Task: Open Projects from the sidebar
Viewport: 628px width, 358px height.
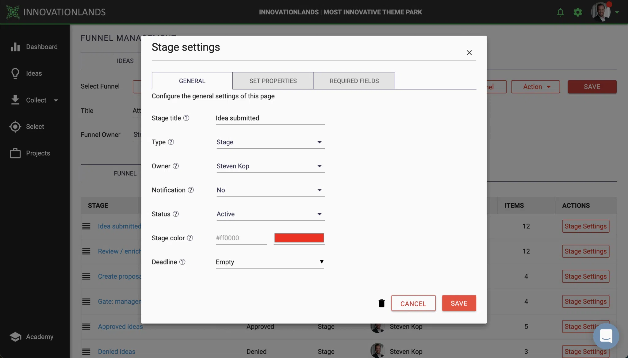Action: [30, 153]
